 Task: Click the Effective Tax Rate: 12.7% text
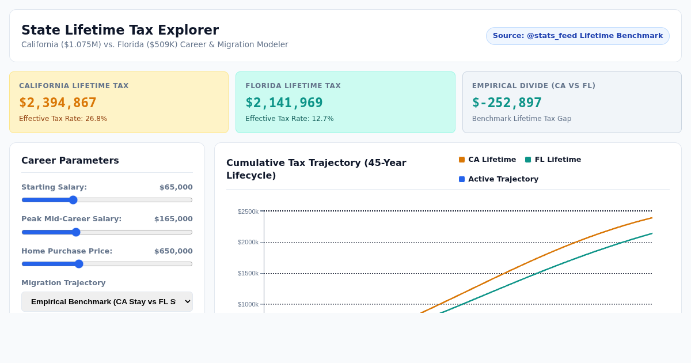290,119
